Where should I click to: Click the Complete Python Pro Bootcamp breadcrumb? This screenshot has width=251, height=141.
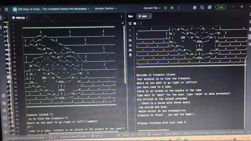(x=25, y=138)
